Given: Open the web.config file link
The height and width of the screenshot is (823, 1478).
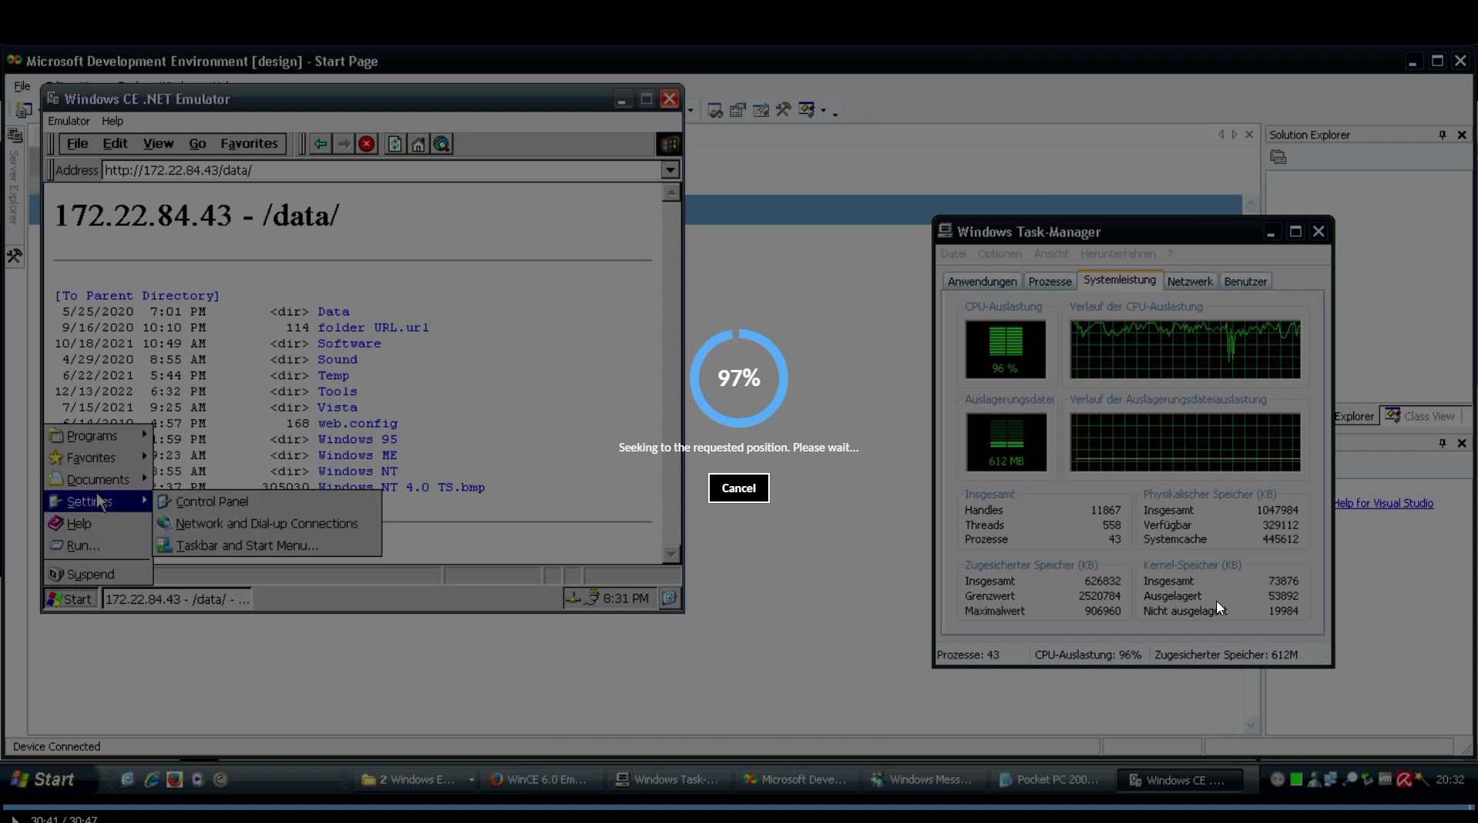Looking at the screenshot, I should point(357,424).
